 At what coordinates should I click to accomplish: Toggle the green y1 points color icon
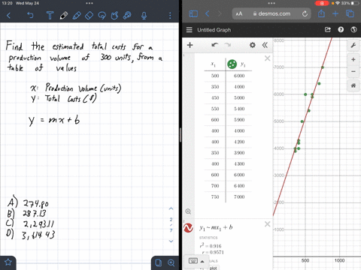[232, 64]
